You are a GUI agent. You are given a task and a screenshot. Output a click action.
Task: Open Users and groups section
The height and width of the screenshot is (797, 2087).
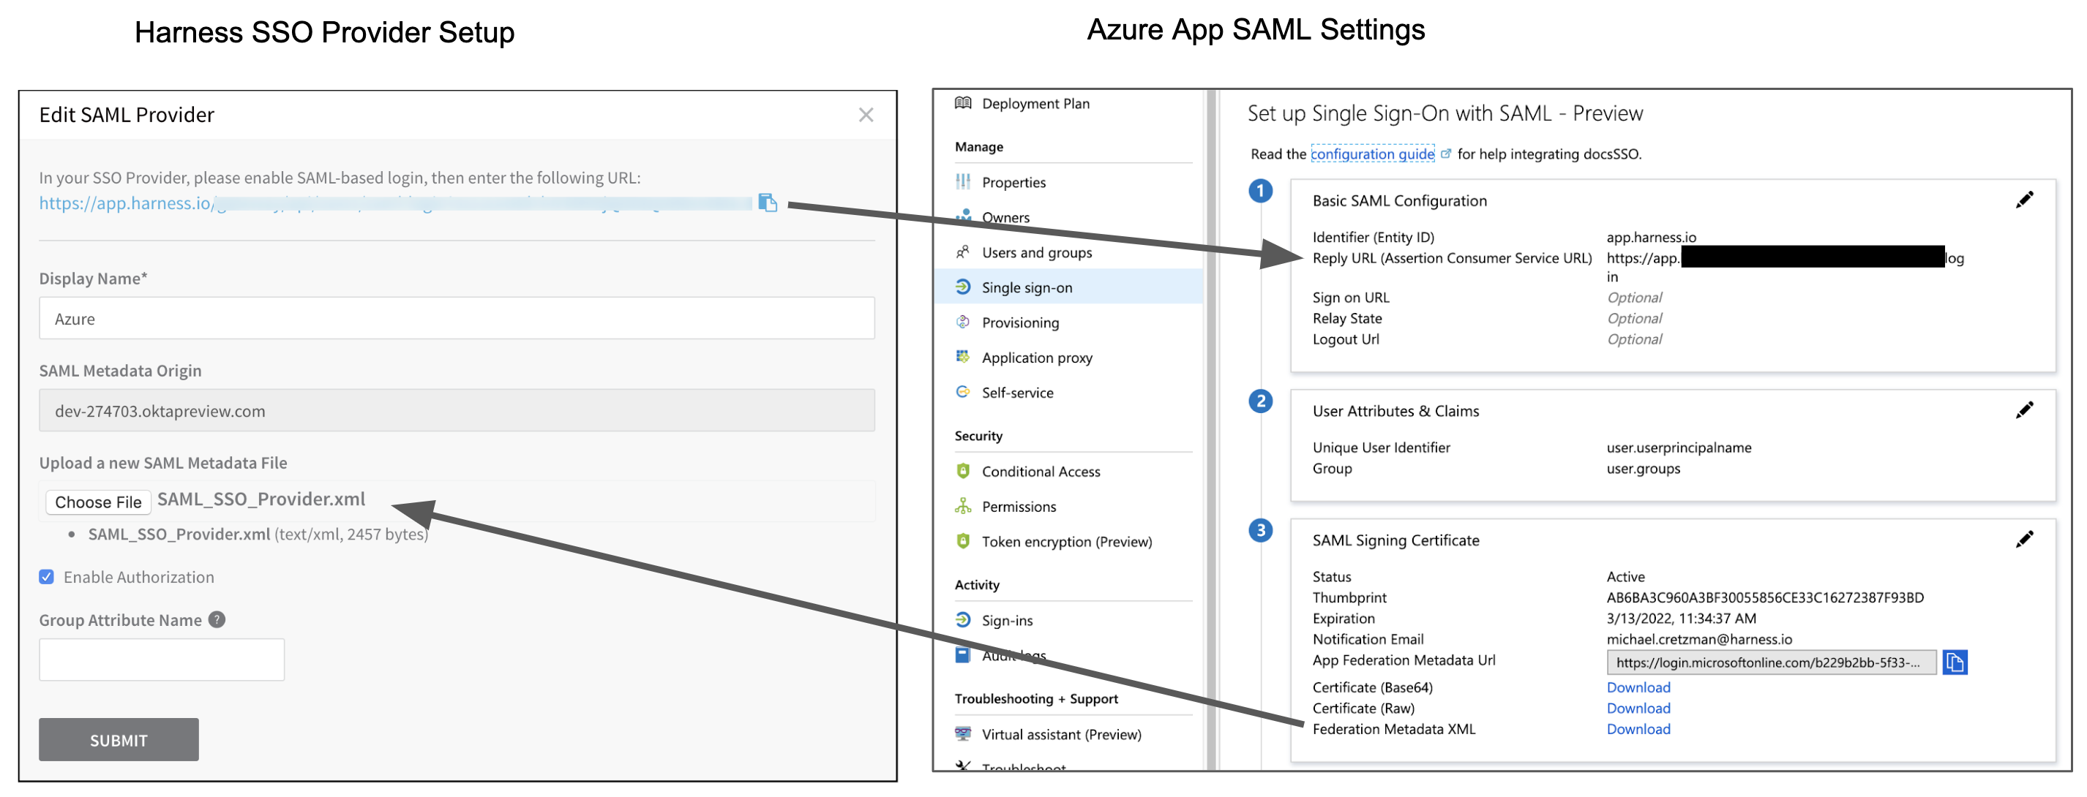click(x=1036, y=252)
